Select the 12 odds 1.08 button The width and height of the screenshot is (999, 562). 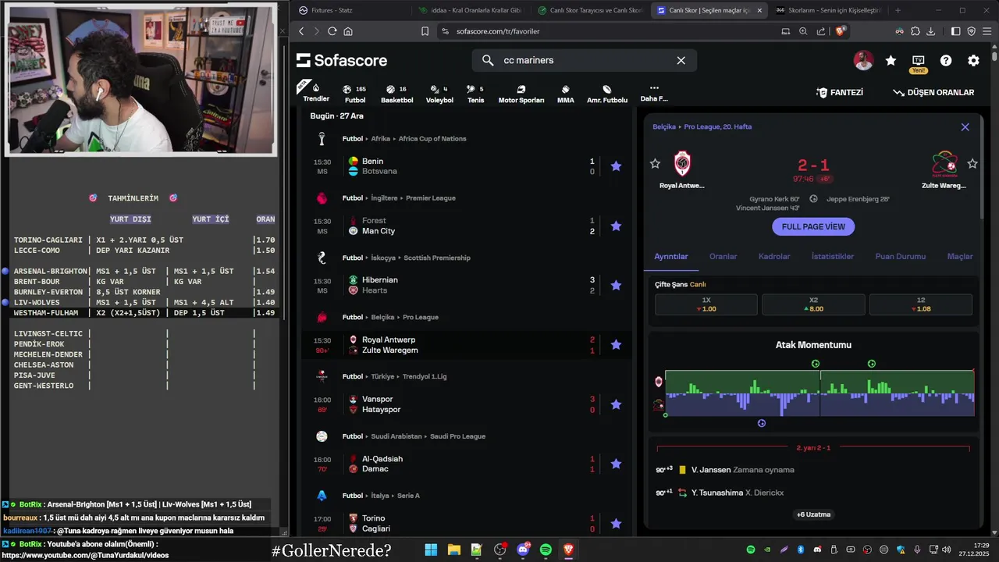point(921,304)
